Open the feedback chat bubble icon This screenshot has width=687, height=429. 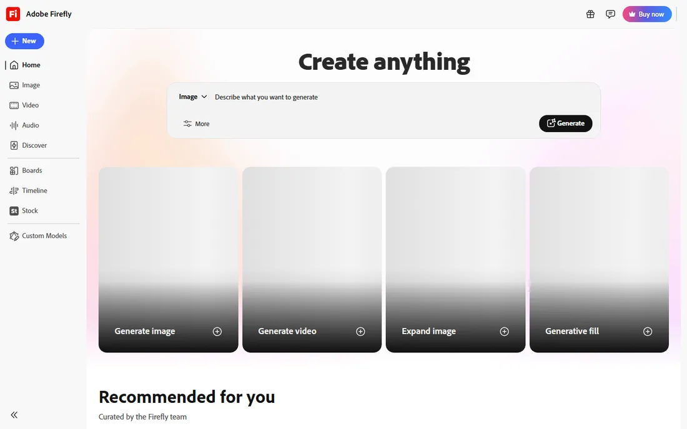tap(610, 14)
